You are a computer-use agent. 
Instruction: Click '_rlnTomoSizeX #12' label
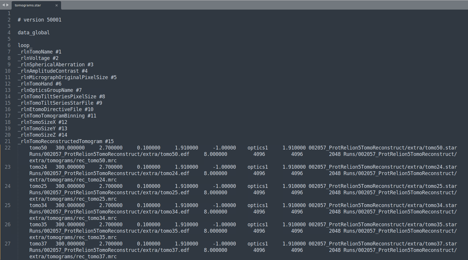click(x=42, y=122)
